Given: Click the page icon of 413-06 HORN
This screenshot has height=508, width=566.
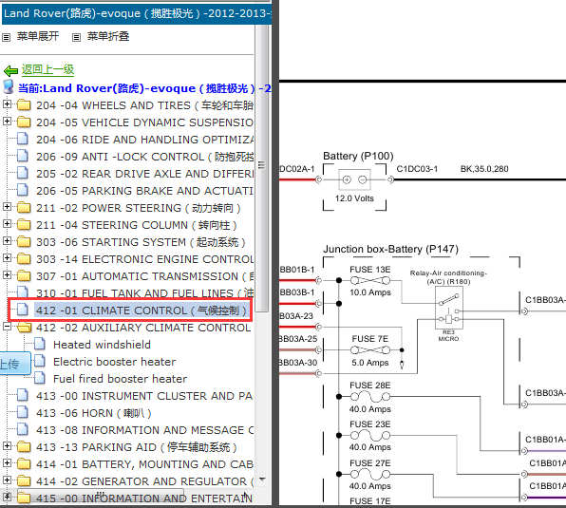Looking at the screenshot, I should point(23,412).
